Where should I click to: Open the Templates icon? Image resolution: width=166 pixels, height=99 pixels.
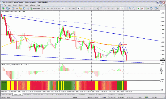click(156, 8)
